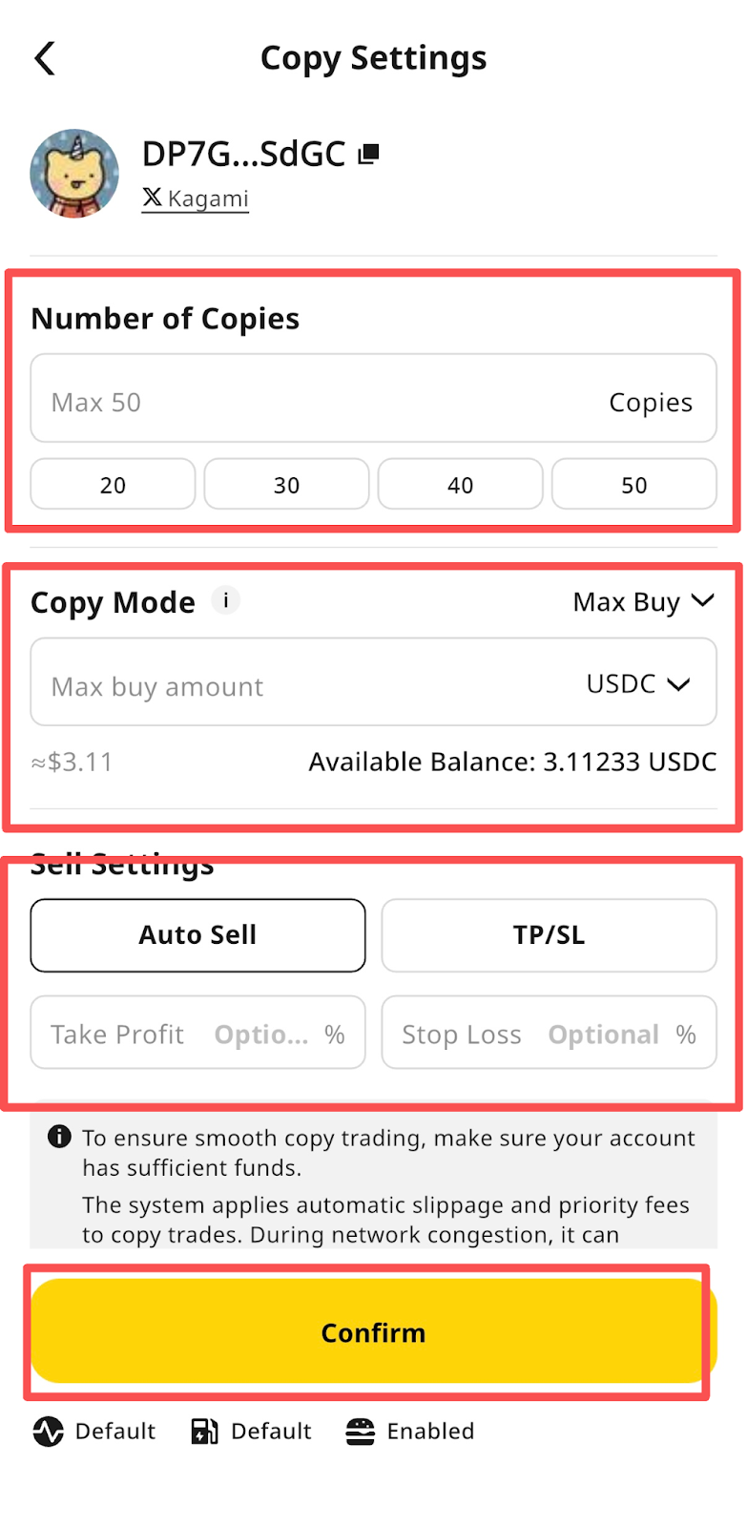Screen dimensions: 747x1527
Task: Tap the back arrow icon
Action: pyautogui.click(x=45, y=58)
